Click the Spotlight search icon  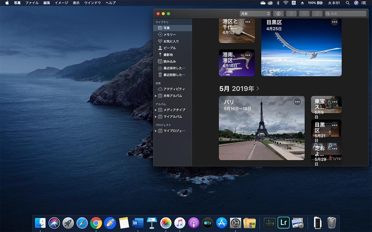coord(347,3)
